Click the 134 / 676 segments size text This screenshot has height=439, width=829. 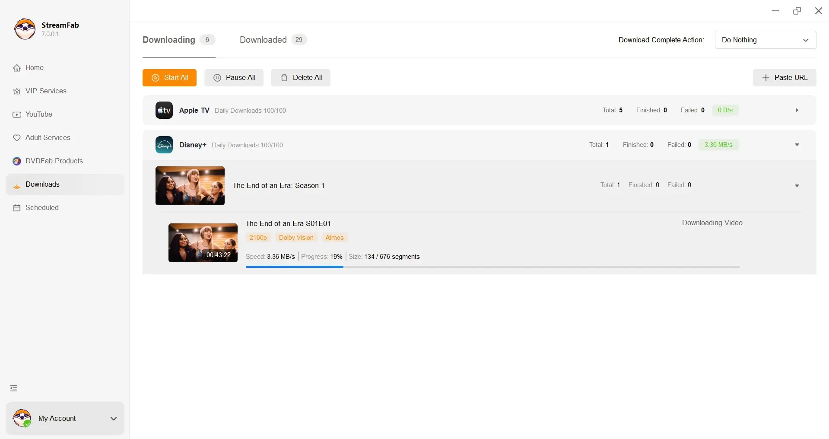[392, 257]
